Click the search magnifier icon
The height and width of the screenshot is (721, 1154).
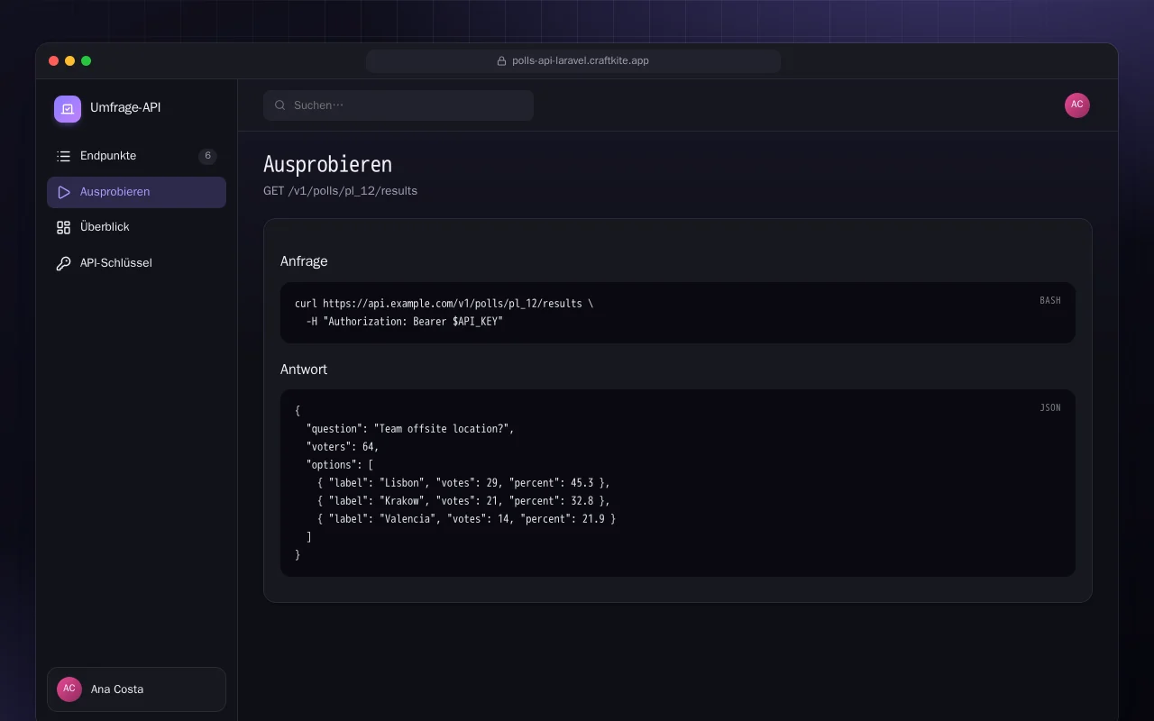(280, 105)
